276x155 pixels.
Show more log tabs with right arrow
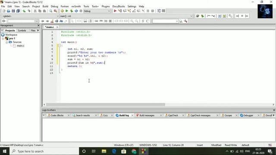tap(273, 115)
